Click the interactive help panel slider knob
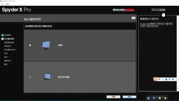The image size is (179, 101). 164,15
